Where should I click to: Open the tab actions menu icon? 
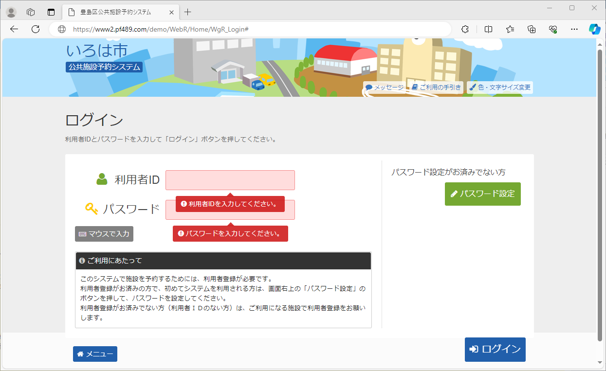click(51, 12)
